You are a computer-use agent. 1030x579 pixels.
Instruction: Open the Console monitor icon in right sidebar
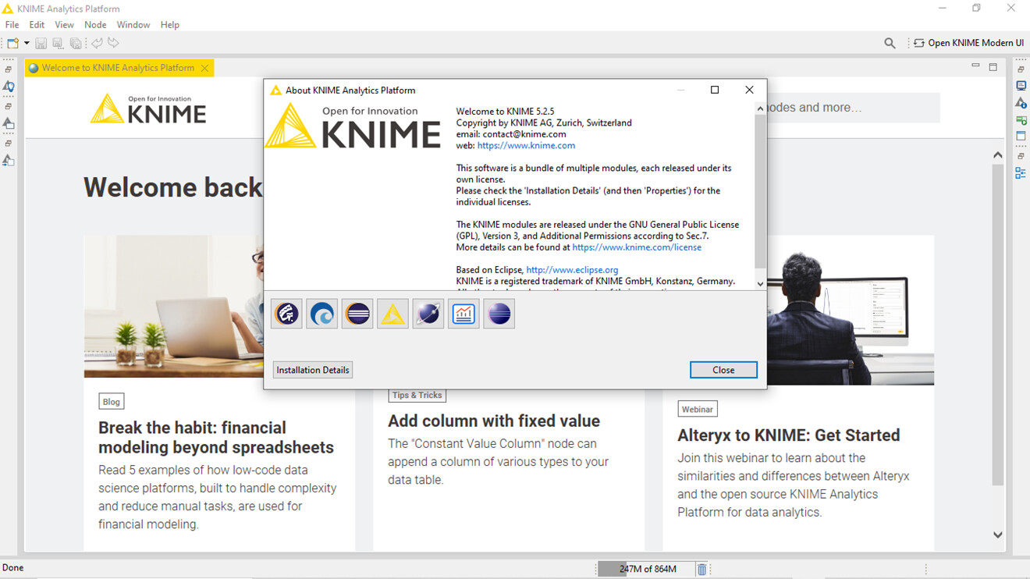pos(1021,86)
